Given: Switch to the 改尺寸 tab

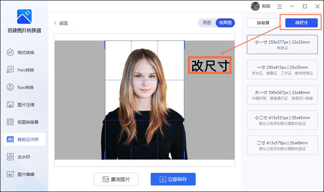Looking at the screenshot, I should (301, 23).
